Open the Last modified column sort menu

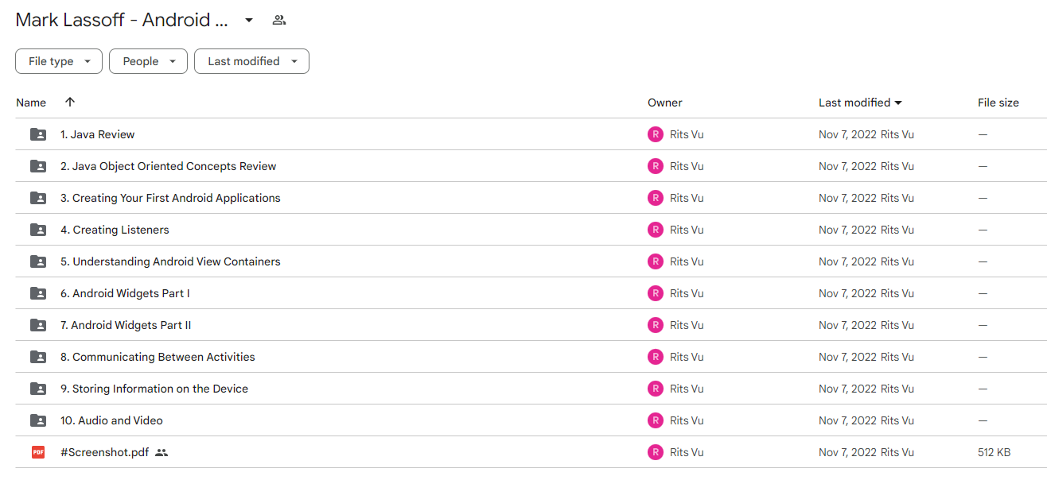(x=860, y=103)
